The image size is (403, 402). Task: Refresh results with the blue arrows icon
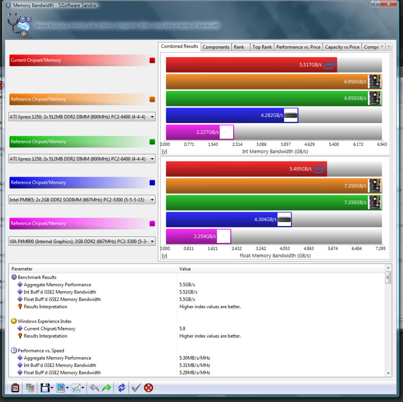(x=122, y=388)
